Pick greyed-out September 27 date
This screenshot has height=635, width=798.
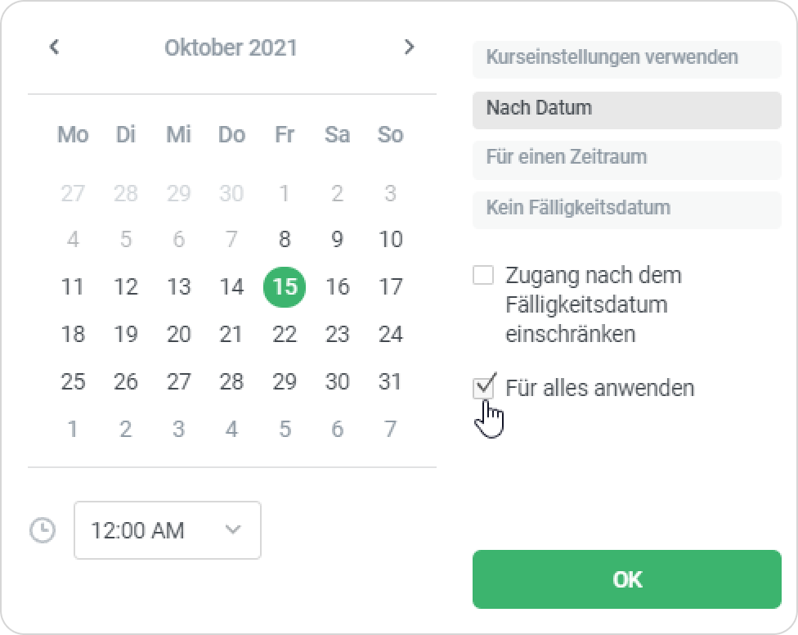[73, 193]
